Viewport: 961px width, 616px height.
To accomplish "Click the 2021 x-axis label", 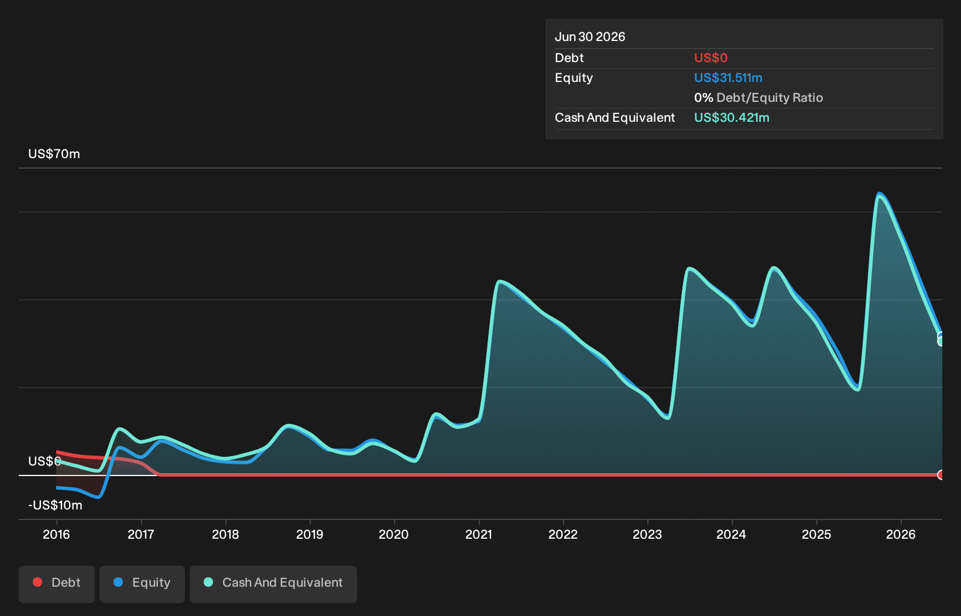I will tap(479, 534).
